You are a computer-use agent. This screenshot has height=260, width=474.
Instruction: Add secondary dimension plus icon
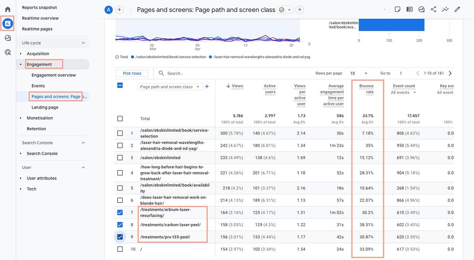point(207,87)
